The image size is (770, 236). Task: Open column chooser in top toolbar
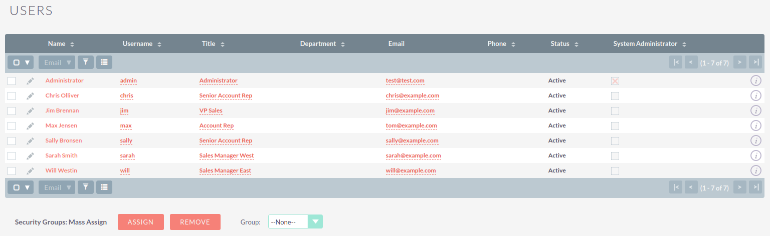(x=104, y=62)
